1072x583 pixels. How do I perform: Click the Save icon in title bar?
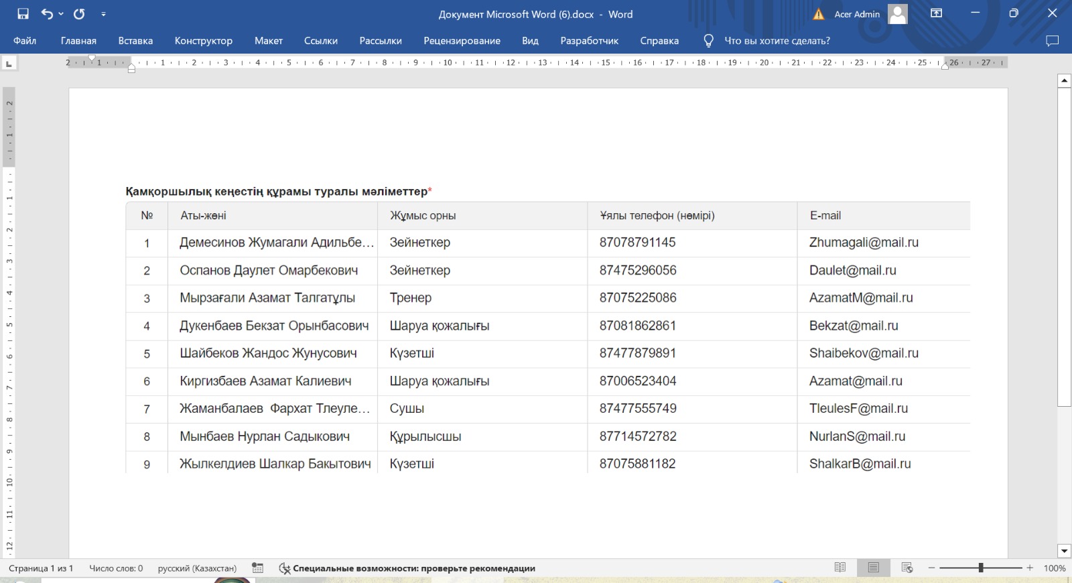click(23, 14)
